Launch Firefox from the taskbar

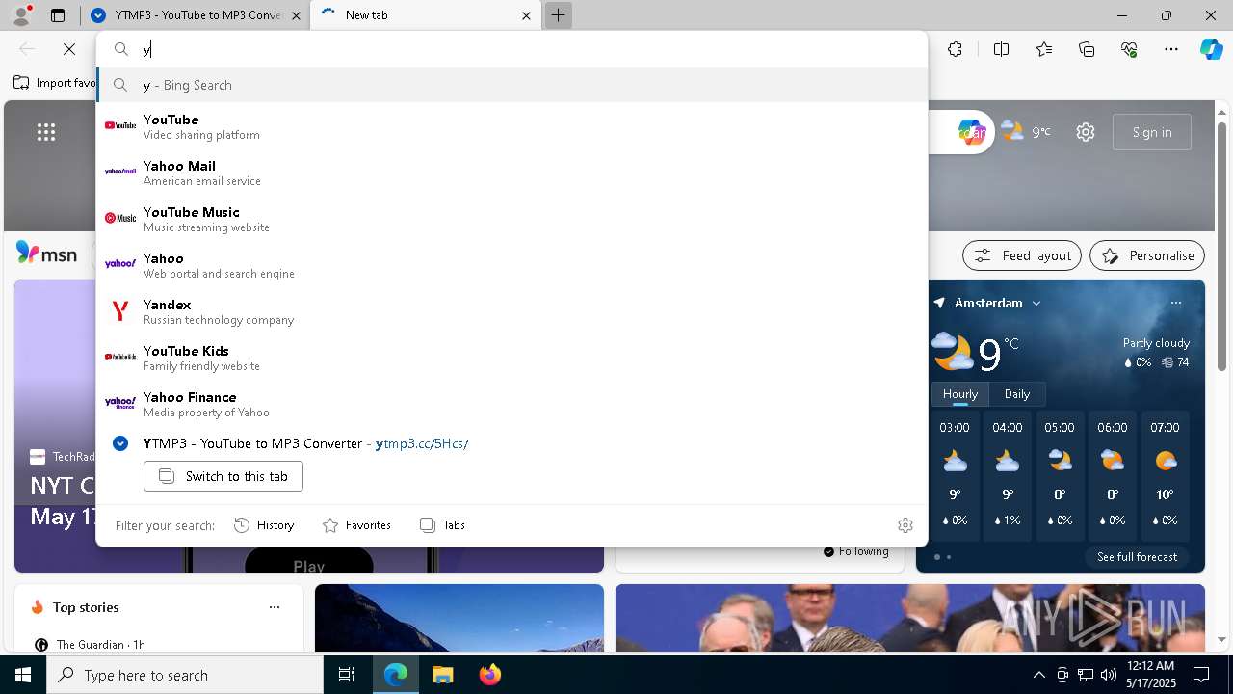[x=489, y=675]
